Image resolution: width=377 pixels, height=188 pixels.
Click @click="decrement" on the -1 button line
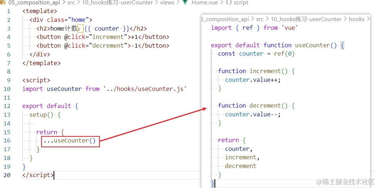[x=96, y=46]
